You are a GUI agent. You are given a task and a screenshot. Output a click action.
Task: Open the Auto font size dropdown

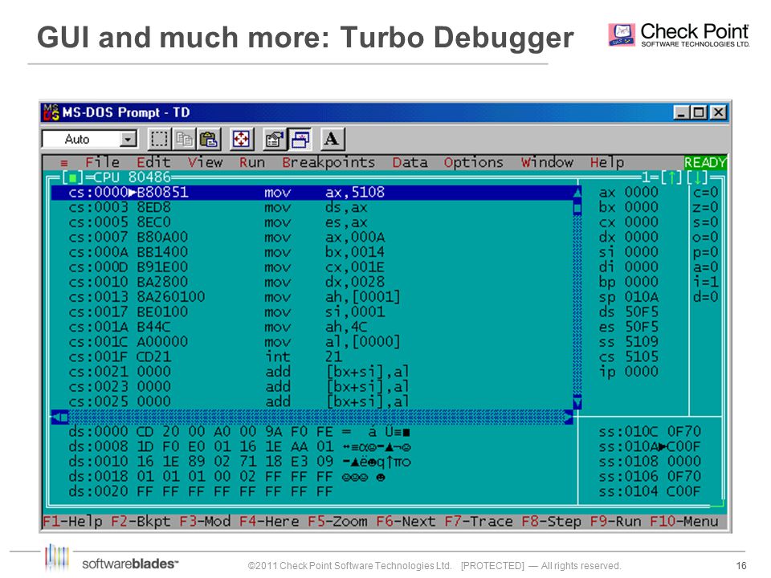coord(128,139)
